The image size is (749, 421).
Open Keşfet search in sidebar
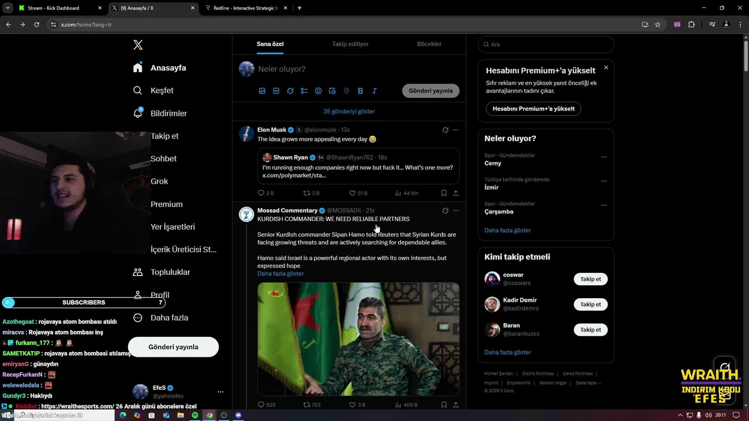153,91
